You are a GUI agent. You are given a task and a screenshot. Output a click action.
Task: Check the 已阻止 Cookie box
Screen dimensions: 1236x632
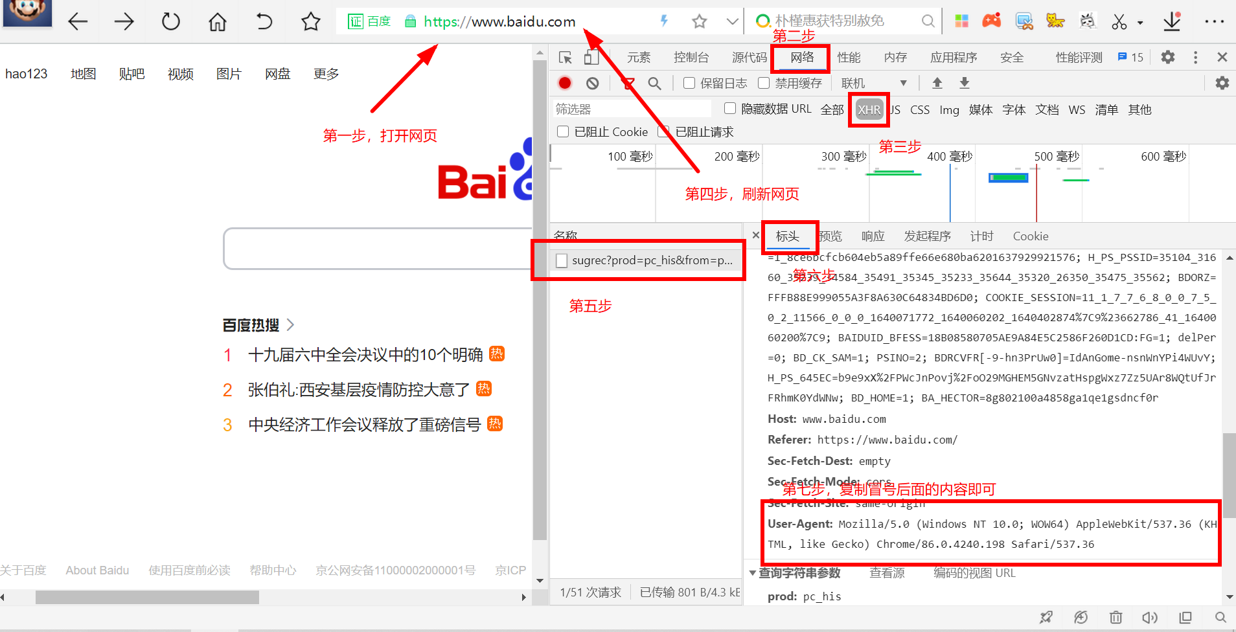(x=563, y=131)
